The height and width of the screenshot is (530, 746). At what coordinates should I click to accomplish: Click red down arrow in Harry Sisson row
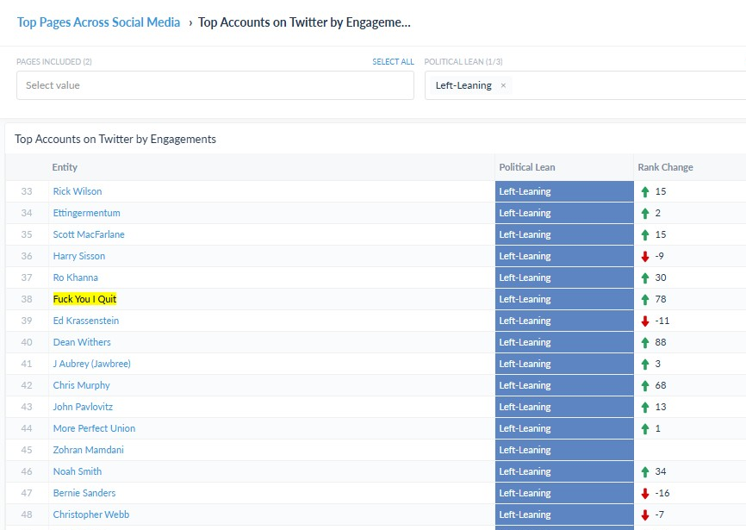645,257
